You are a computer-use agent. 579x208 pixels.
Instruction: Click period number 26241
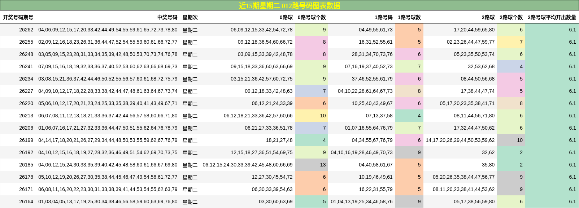click(x=26, y=66)
